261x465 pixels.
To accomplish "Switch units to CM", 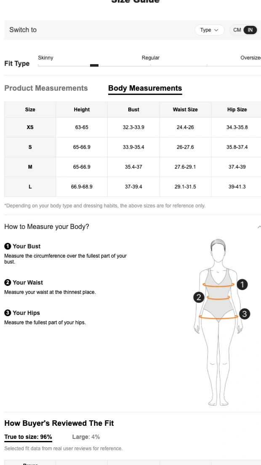I will (x=237, y=30).
